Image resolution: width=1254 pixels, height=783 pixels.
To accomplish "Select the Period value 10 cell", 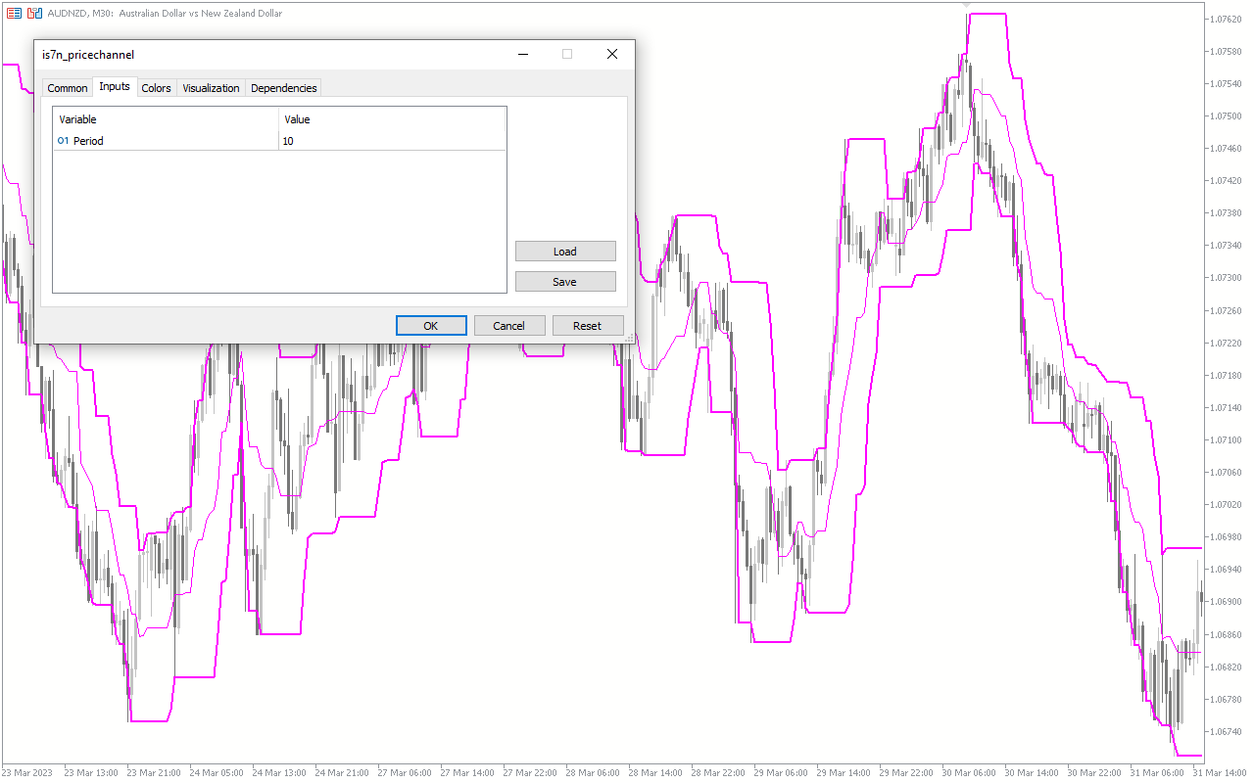I will coord(392,141).
